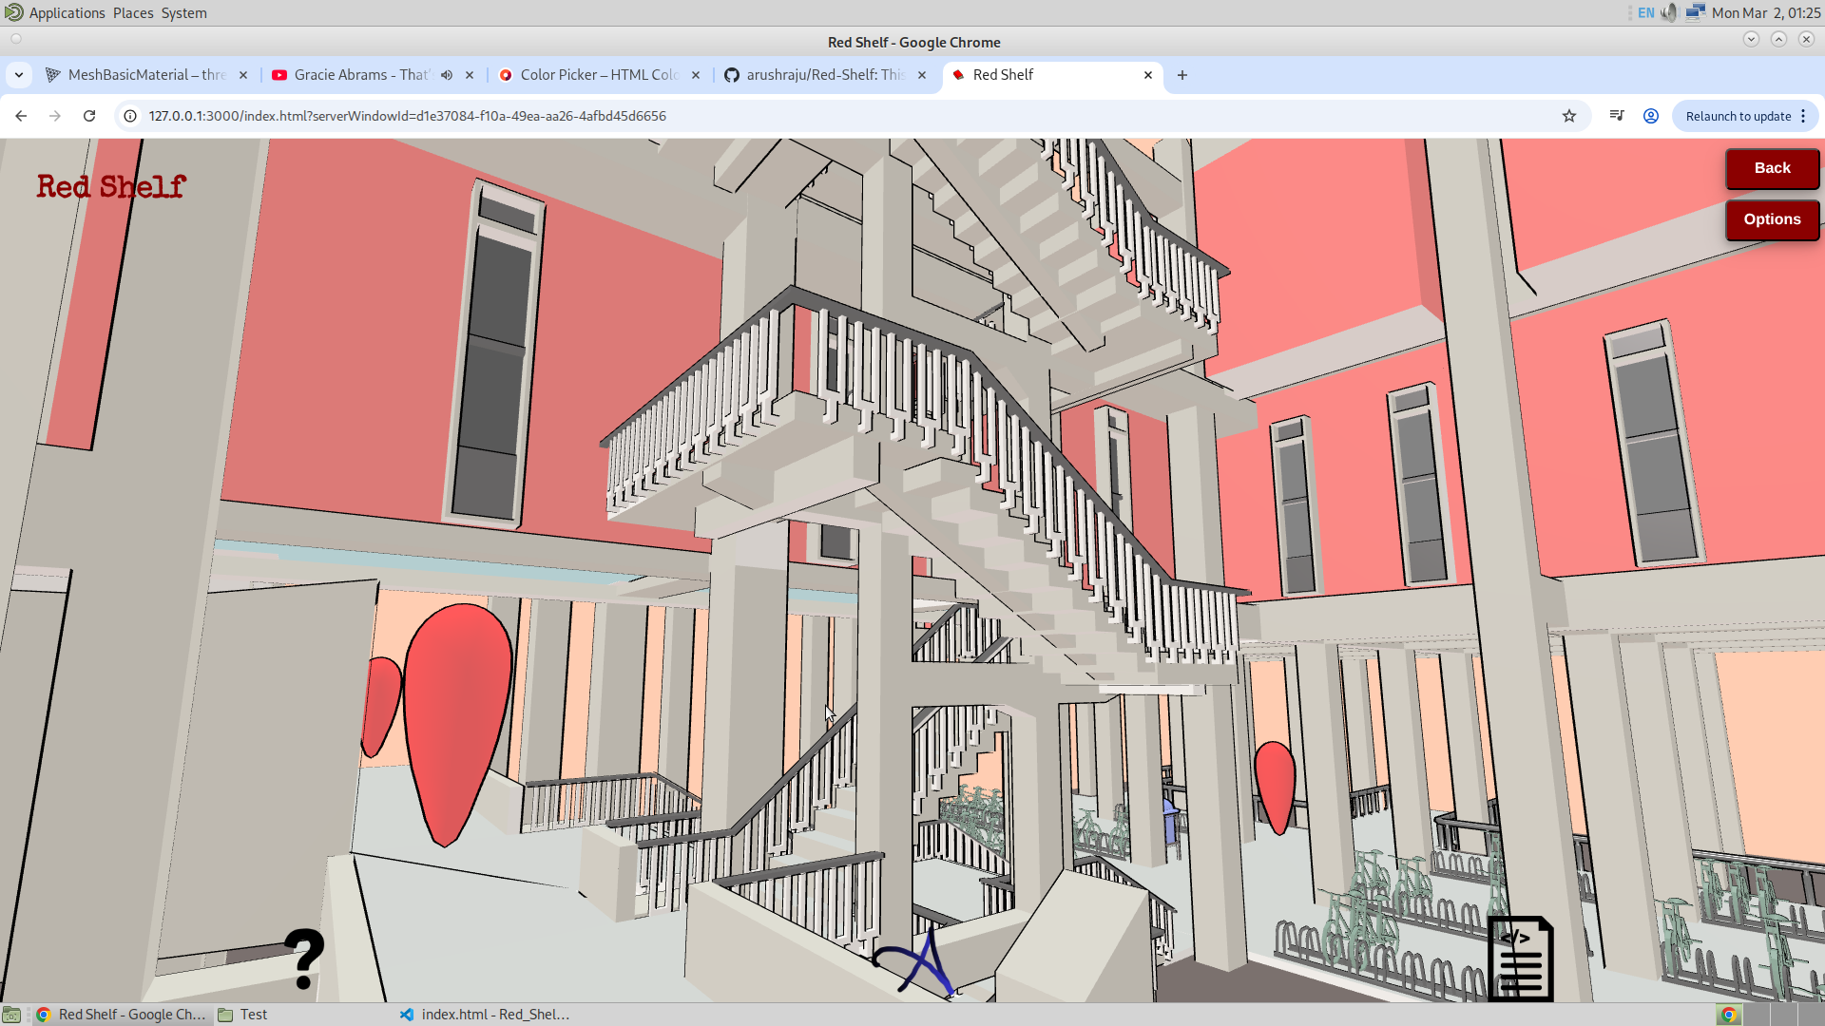This screenshot has height=1026, width=1825.
Task: Expand the tab search dropdown arrow
Action: click(19, 75)
